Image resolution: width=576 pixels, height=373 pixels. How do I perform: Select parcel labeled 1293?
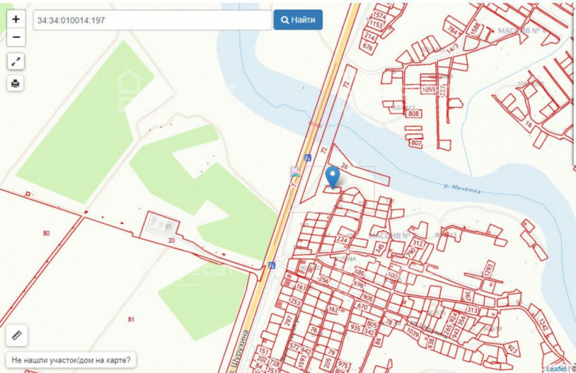pyautogui.click(x=488, y=269)
